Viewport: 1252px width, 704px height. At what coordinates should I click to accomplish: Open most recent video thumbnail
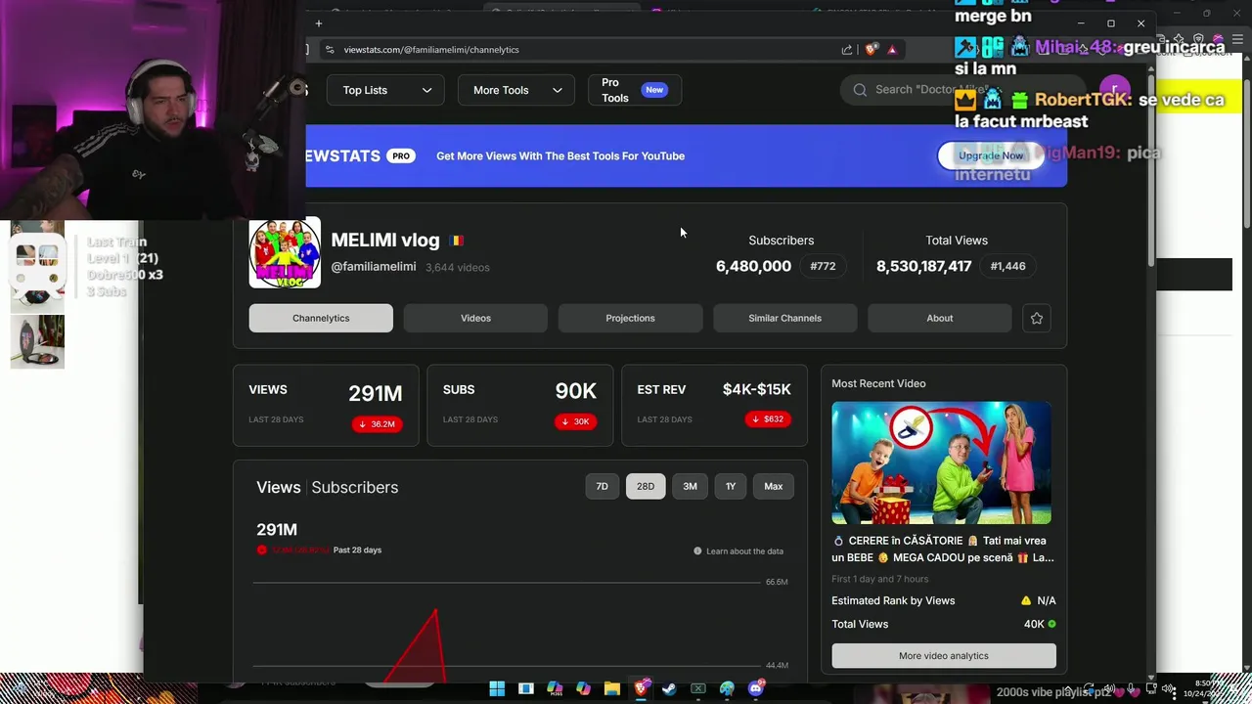coord(942,462)
